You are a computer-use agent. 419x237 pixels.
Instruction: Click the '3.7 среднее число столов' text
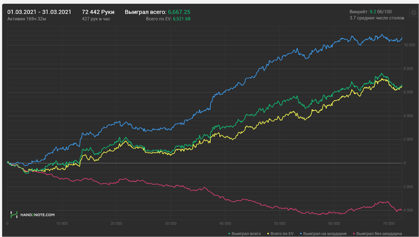pos(377,18)
